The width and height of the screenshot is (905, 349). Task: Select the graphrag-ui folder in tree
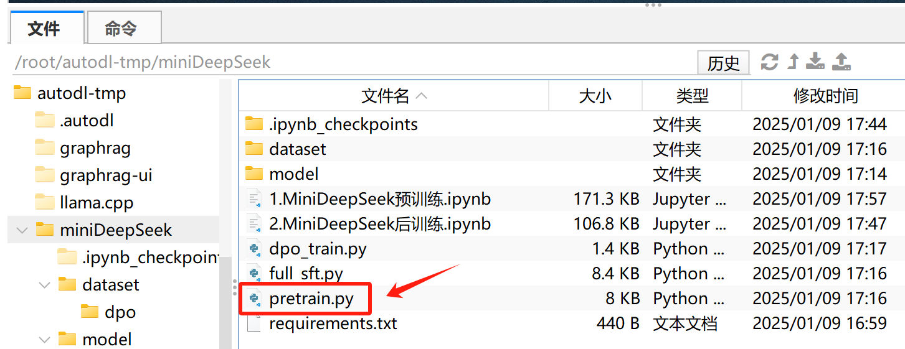pos(106,175)
